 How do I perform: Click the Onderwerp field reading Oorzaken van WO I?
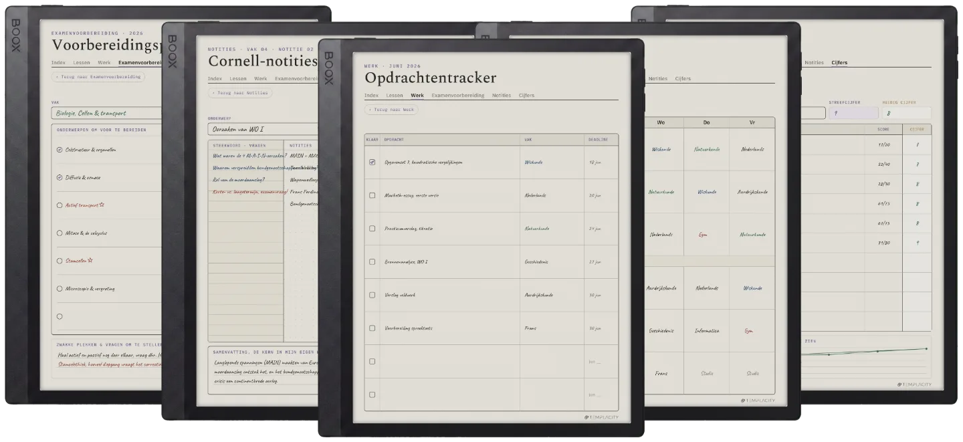(x=263, y=129)
